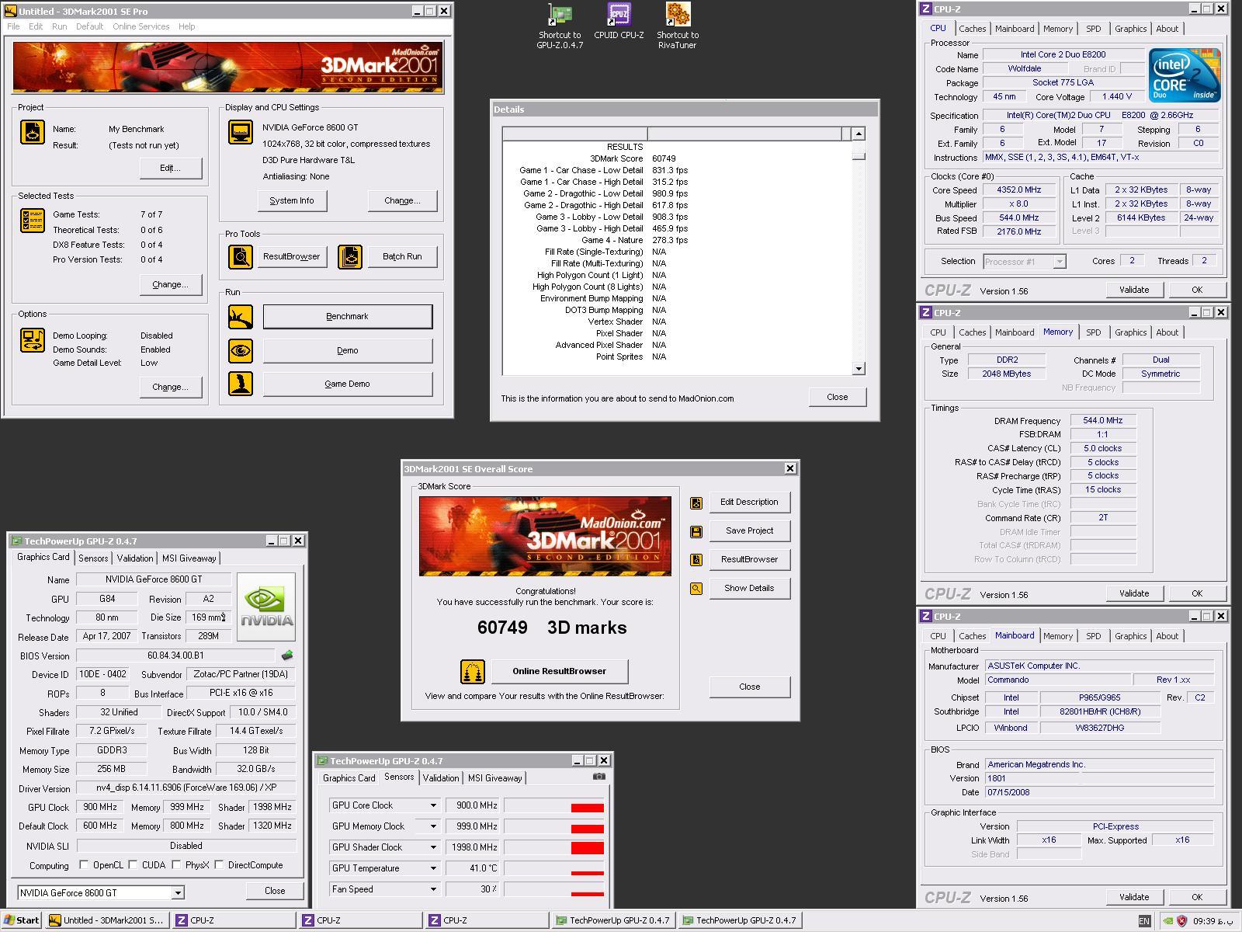Click the BIOS Version field in GPU-Z
Viewport: 1242px width, 932px height.
pos(176,656)
